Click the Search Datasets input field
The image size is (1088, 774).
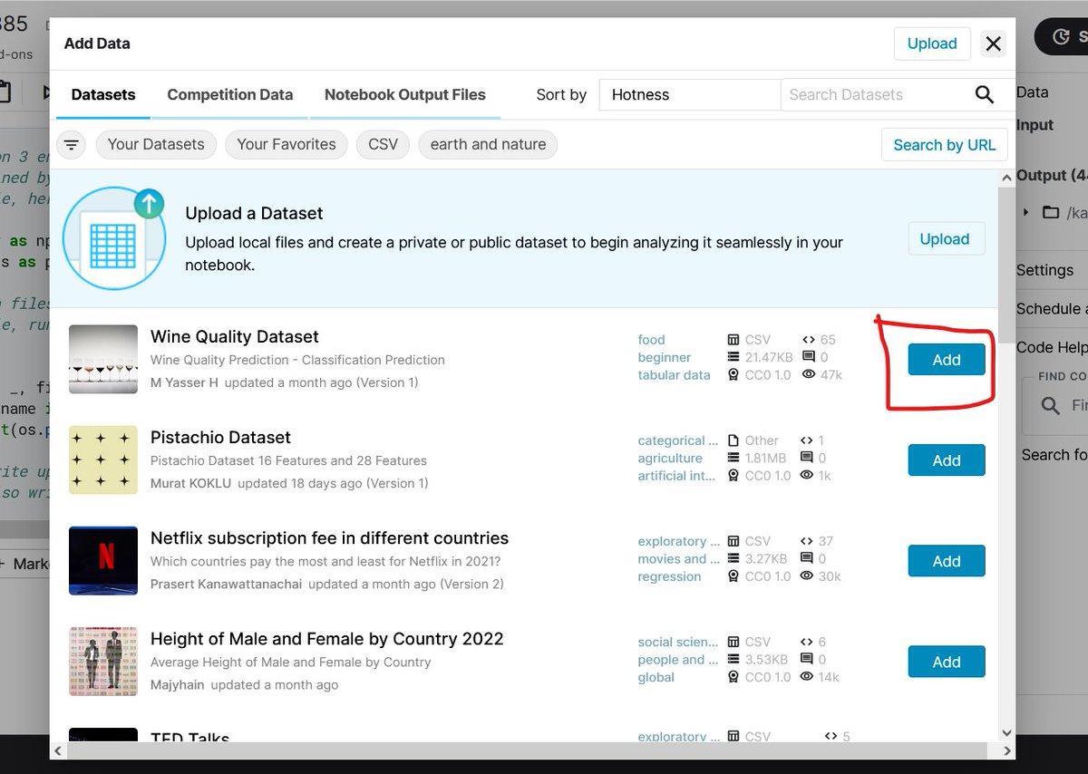tap(875, 94)
